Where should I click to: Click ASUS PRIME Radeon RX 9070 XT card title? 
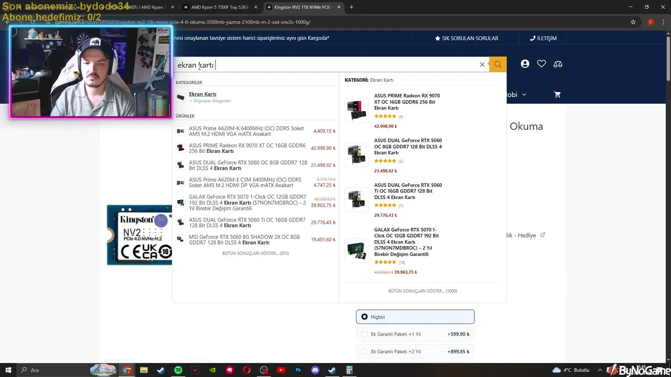pyautogui.click(x=407, y=102)
